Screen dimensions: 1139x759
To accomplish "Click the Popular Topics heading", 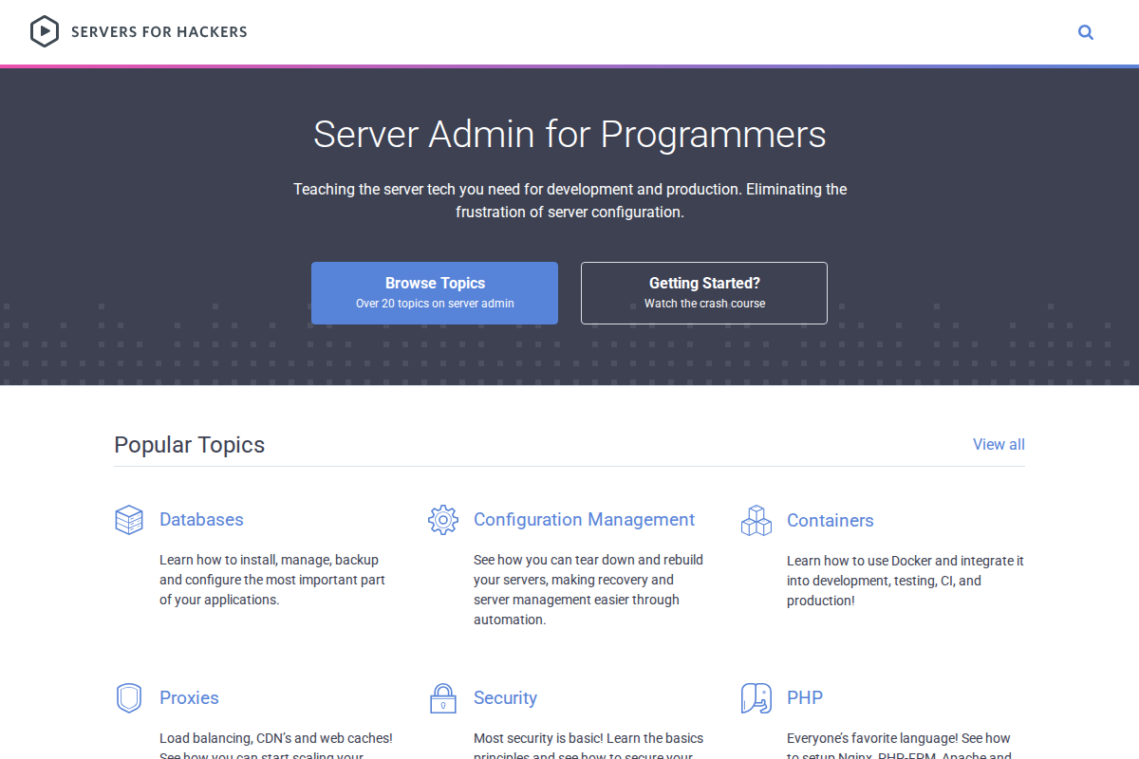I will [x=189, y=444].
